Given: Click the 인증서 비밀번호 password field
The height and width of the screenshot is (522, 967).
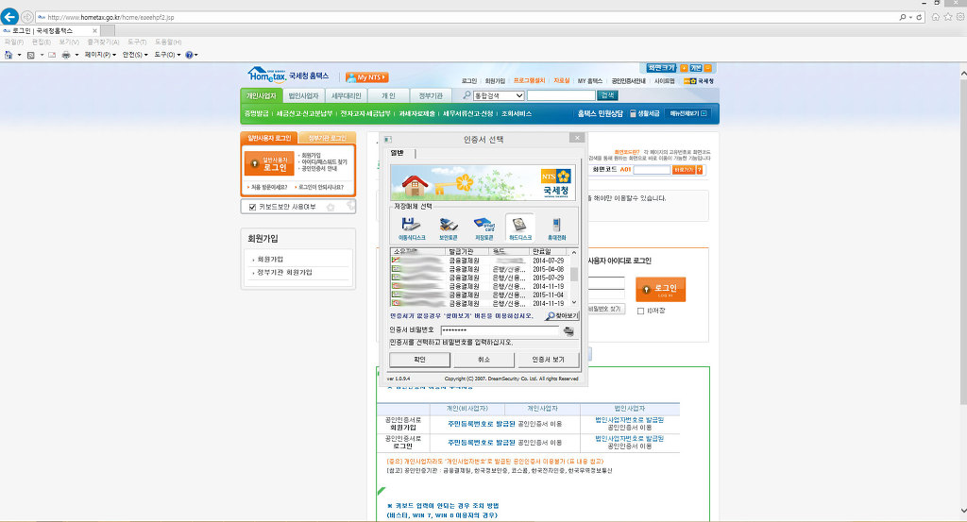Looking at the screenshot, I should pyautogui.click(x=500, y=330).
